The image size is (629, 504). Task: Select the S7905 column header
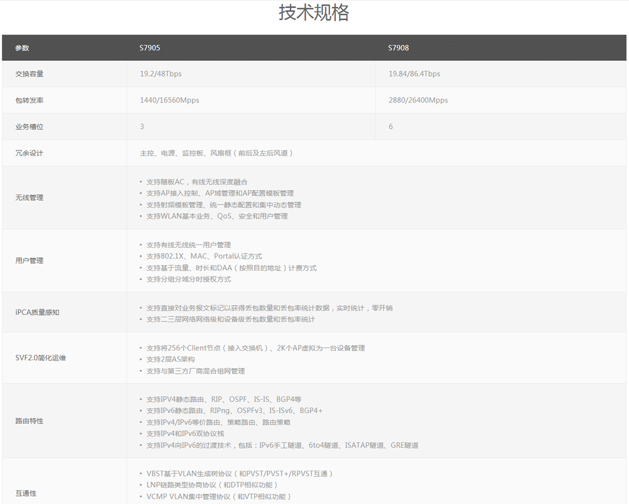pyautogui.click(x=148, y=47)
